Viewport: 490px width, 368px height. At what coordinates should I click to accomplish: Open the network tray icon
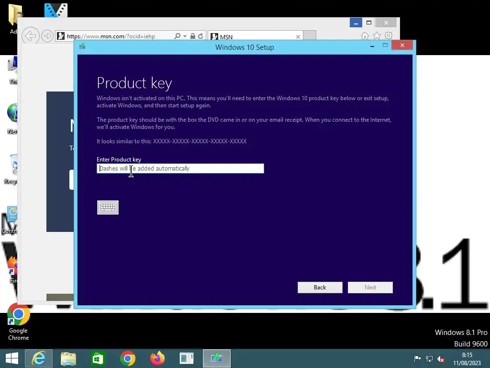click(x=429, y=358)
